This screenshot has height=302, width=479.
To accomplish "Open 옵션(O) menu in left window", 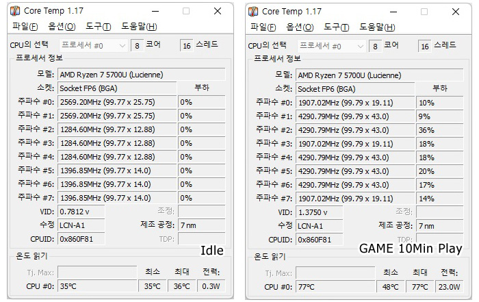I will tap(62, 27).
